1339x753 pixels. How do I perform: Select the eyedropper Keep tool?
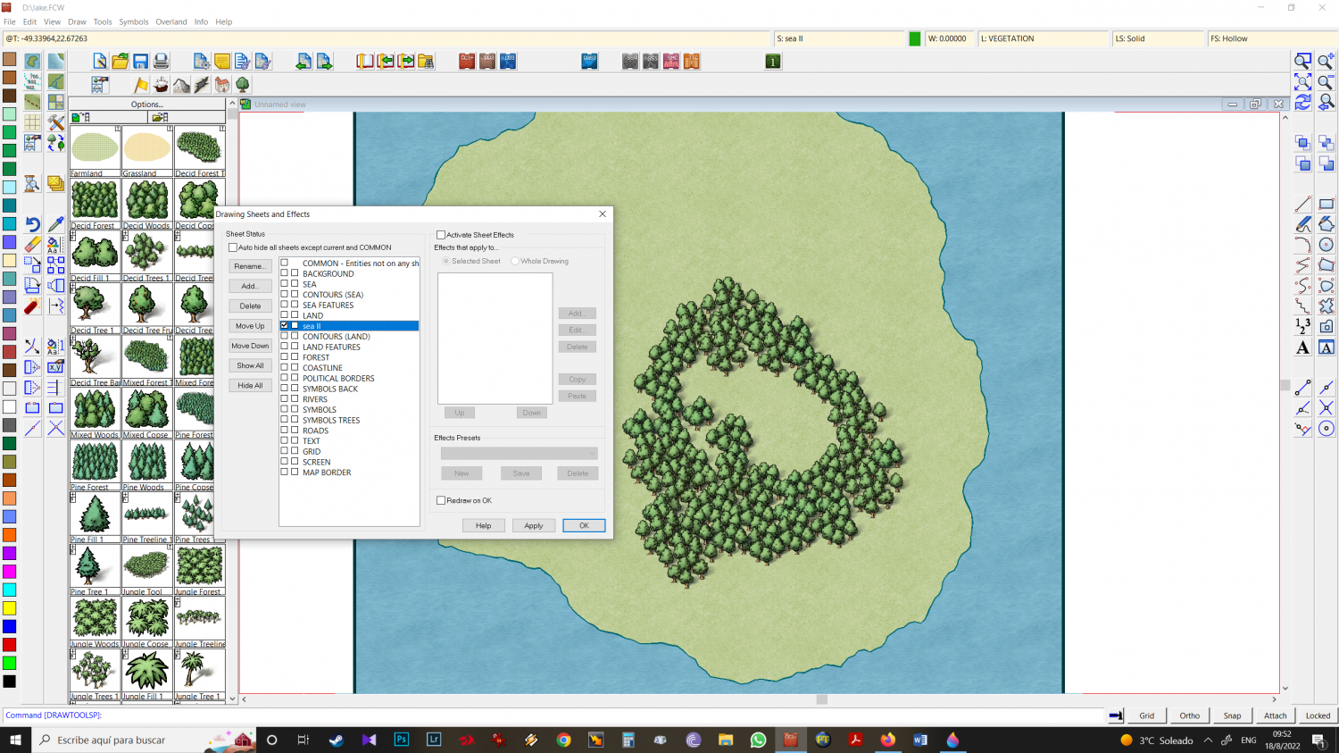click(55, 224)
